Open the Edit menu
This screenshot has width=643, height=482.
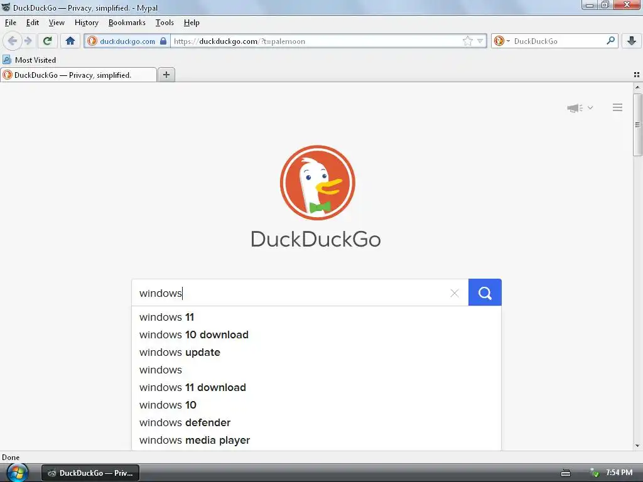point(33,23)
